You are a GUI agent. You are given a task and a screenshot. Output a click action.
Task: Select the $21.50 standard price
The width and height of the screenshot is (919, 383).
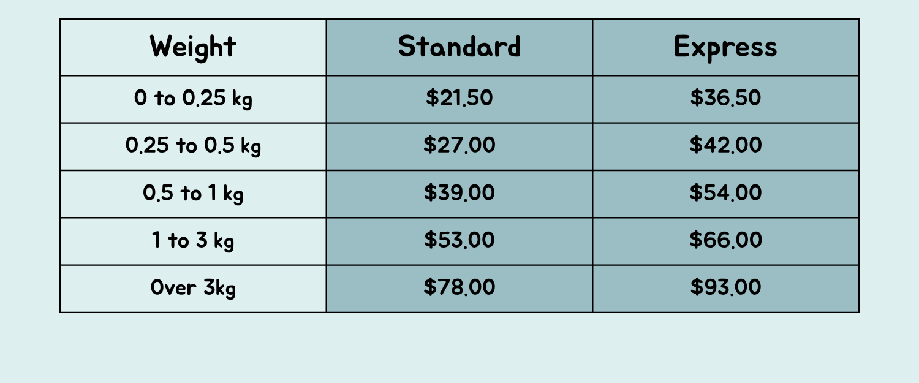click(459, 99)
